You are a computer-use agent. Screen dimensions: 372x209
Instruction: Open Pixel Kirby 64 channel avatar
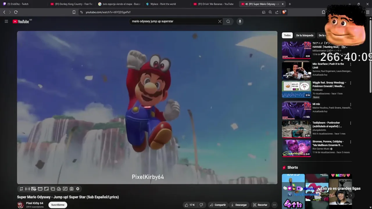(20, 205)
